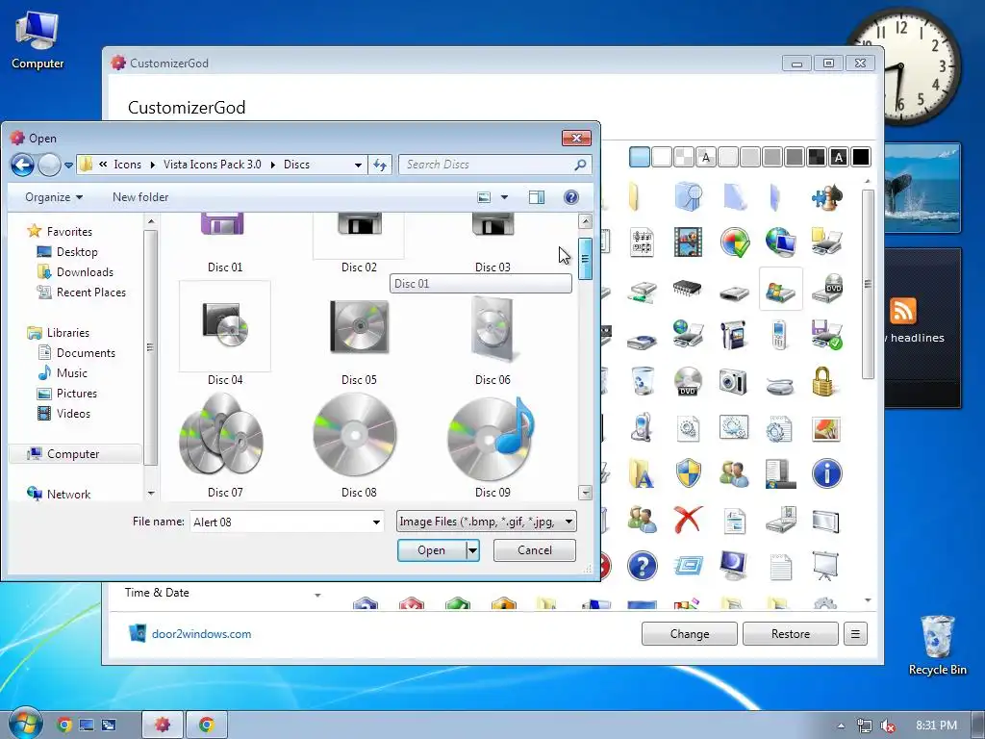Open the CustomizerGod hamburger menu button

point(855,634)
